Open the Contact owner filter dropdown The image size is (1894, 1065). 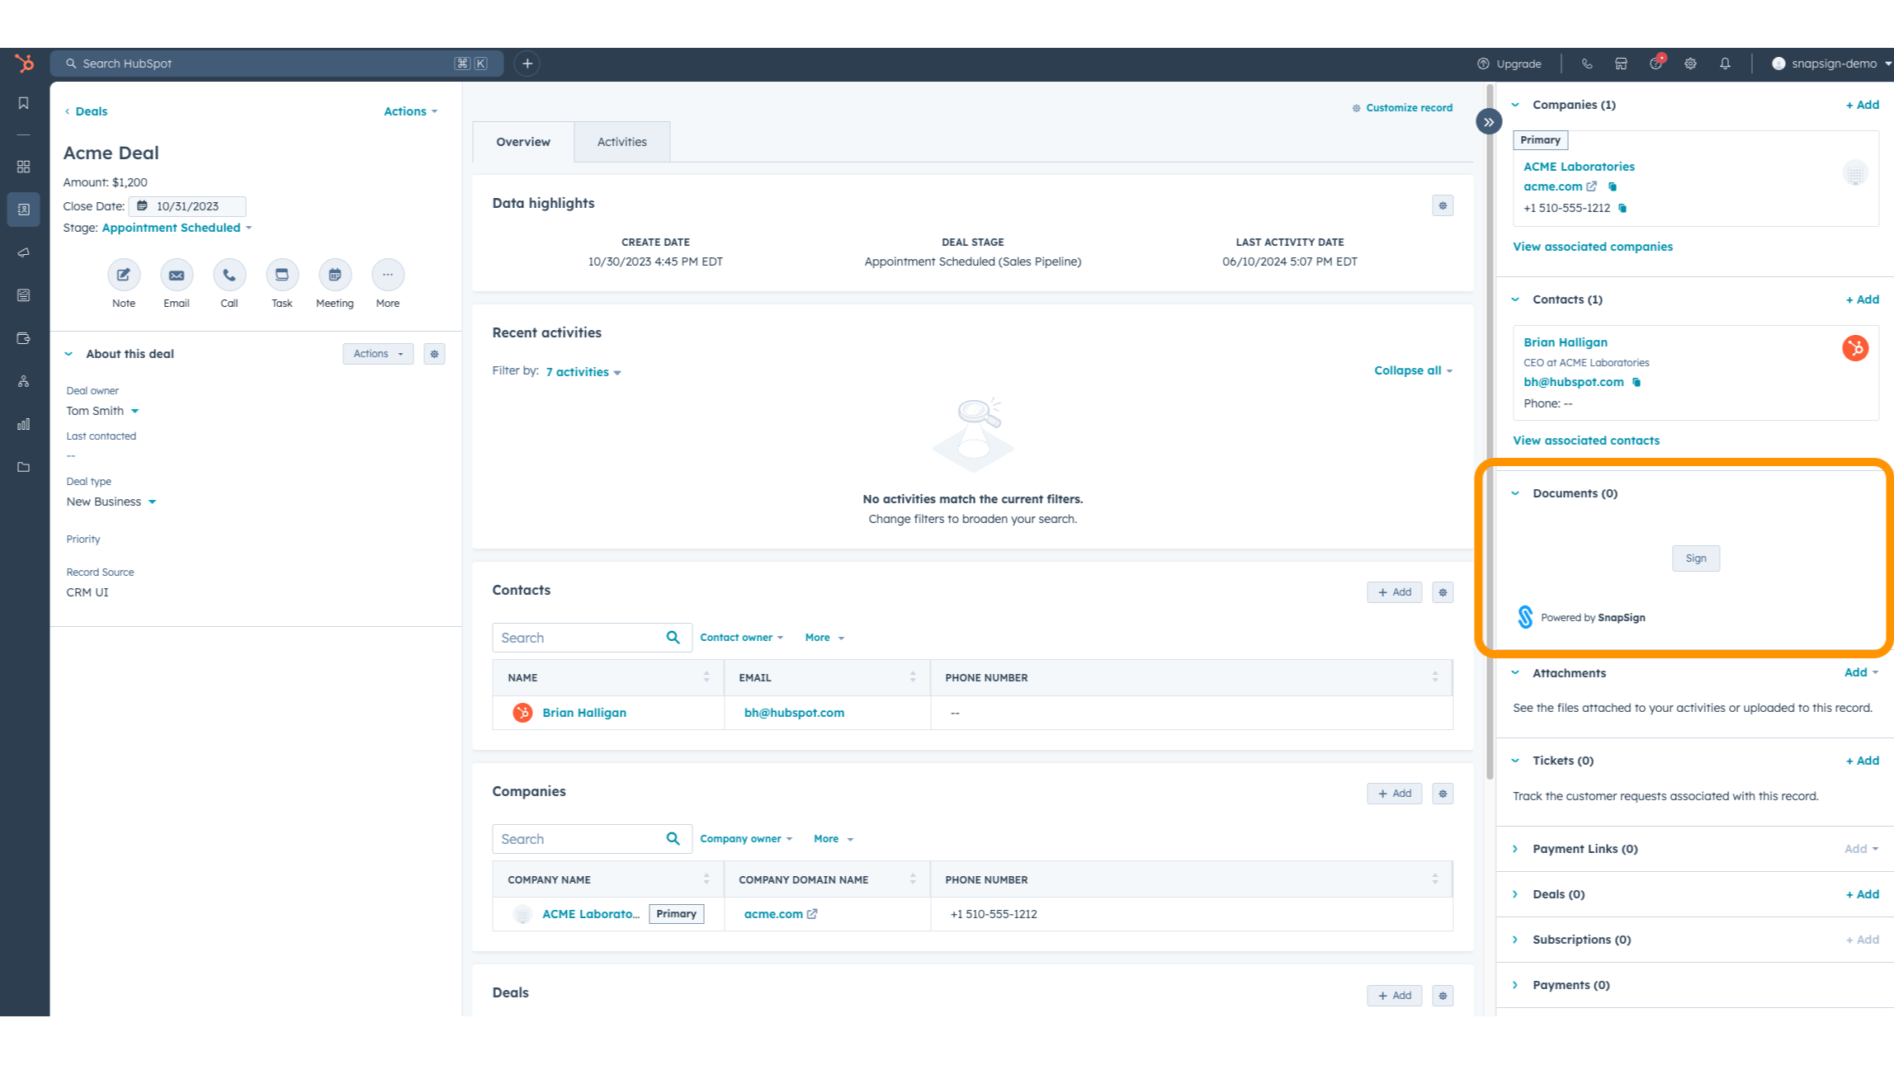(741, 638)
